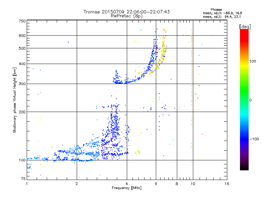Click the rainbow phase colorbar
The width and height of the screenshot is (267, 200).
point(244,99)
